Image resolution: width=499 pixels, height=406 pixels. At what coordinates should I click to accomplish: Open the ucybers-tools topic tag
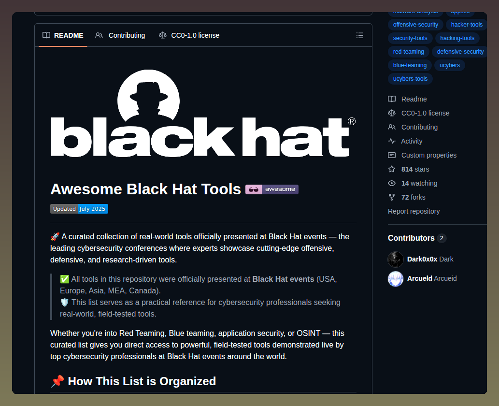coord(410,79)
